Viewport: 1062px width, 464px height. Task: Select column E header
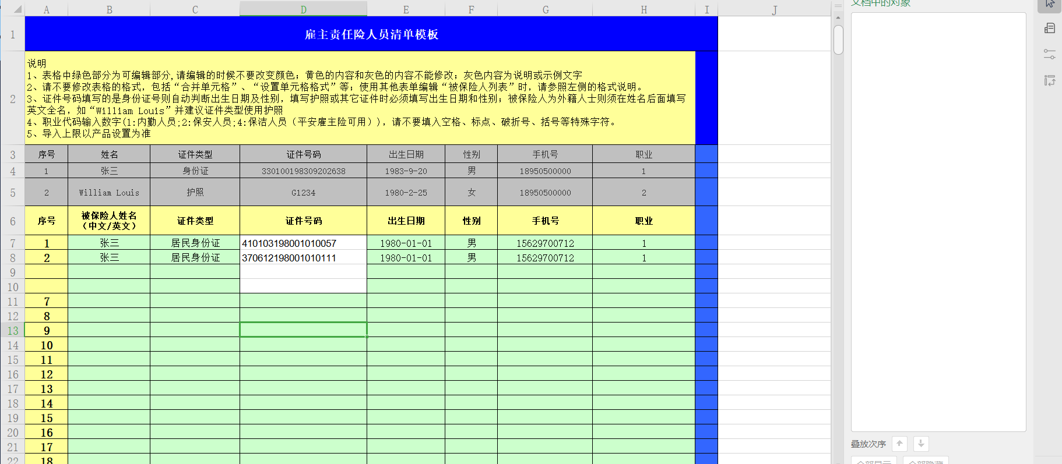[x=406, y=9]
